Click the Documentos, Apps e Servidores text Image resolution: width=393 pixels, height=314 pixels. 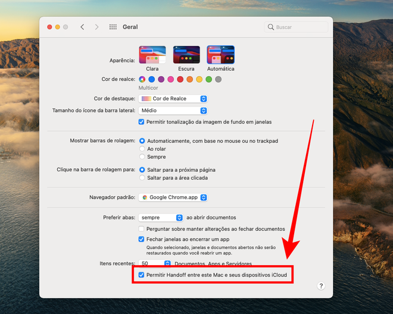tap(213, 263)
